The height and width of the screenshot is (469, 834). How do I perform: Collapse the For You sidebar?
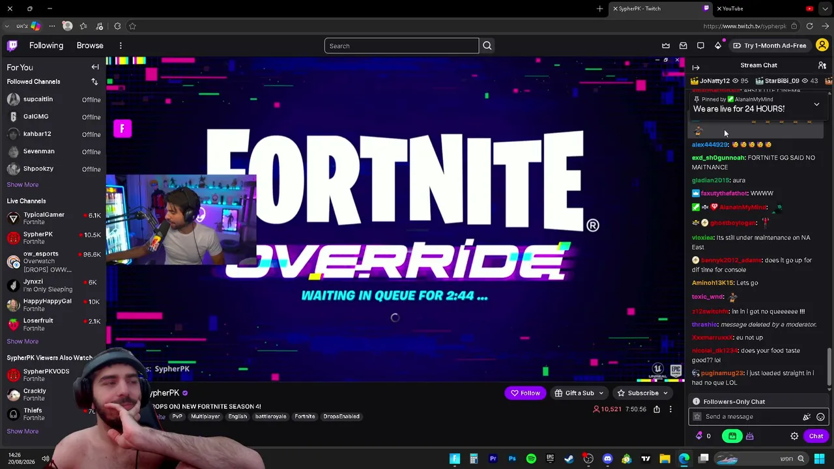95,67
